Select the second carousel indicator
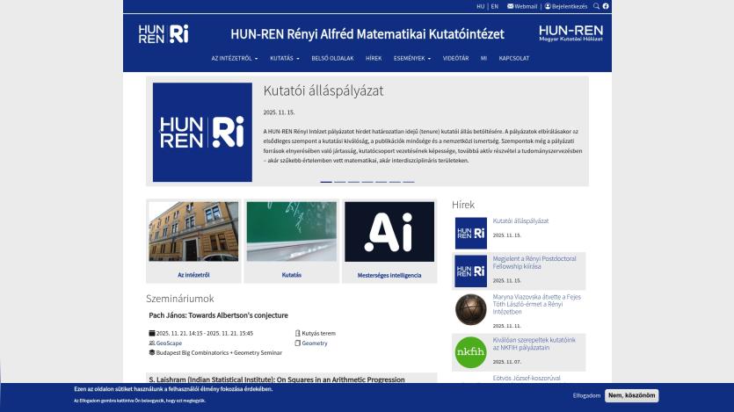 pyautogui.click(x=340, y=182)
